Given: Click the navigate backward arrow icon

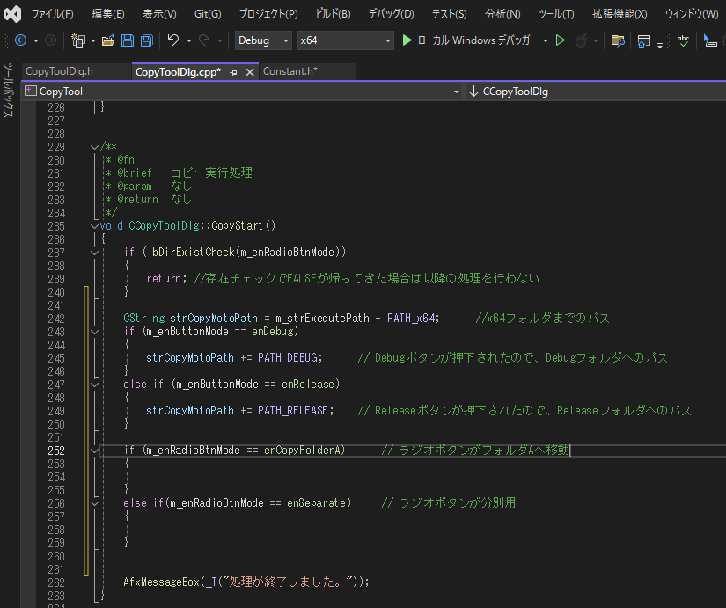Looking at the screenshot, I should pos(20,40).
